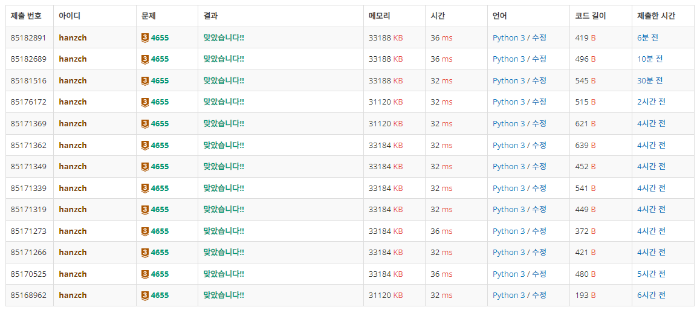Click the '2시간 전' submitted time

point(651,102)
